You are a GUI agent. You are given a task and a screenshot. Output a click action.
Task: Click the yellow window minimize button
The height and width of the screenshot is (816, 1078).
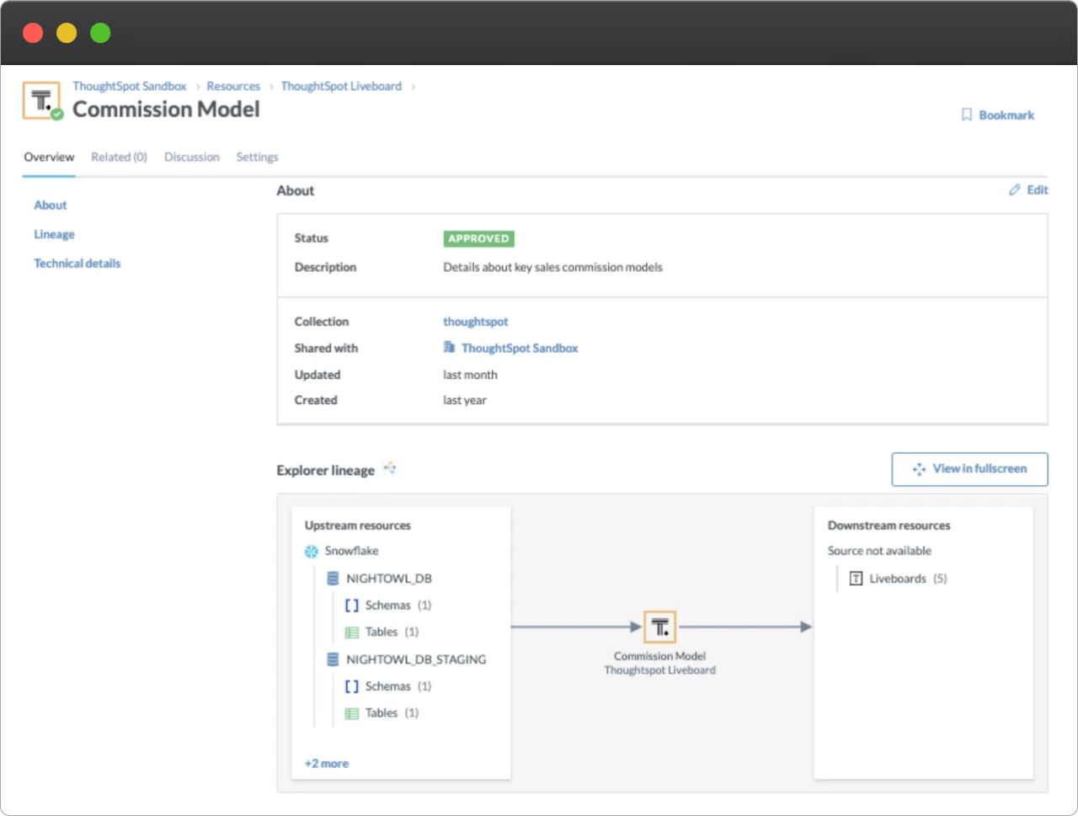(x=67, y=33)
